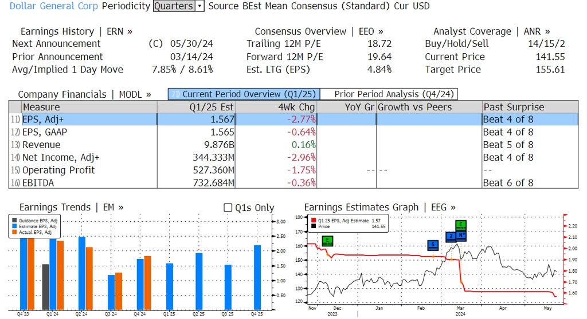Viewport: 587px width, 319px height.
Task: Click the black Price legend swatch
Action: point(314,226)
